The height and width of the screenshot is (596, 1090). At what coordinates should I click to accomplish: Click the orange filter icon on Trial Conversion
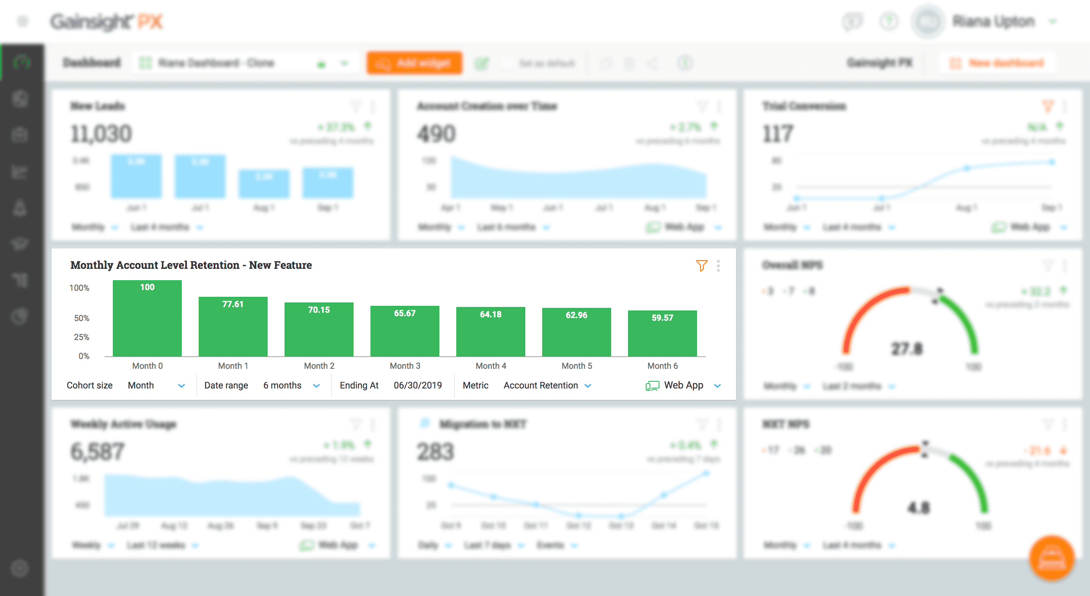1048,106
